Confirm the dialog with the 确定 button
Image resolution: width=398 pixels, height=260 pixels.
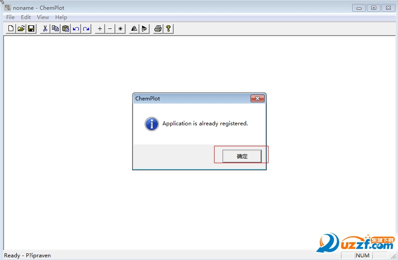click(242, 156)
